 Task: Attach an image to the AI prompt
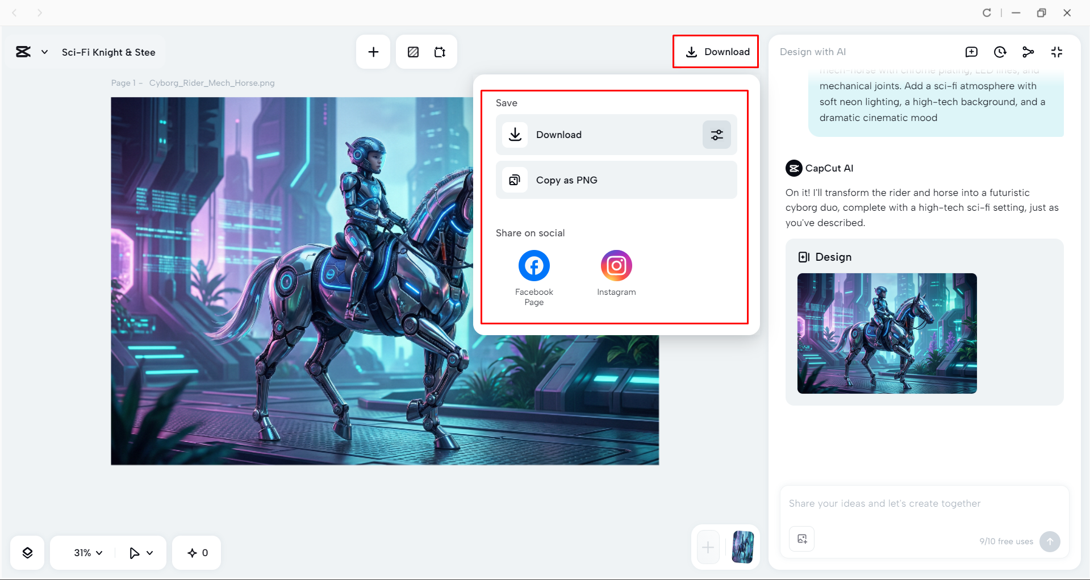pos(801,539)
